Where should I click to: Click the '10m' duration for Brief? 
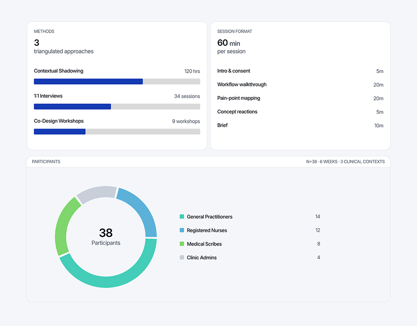(x=378, y=125)
